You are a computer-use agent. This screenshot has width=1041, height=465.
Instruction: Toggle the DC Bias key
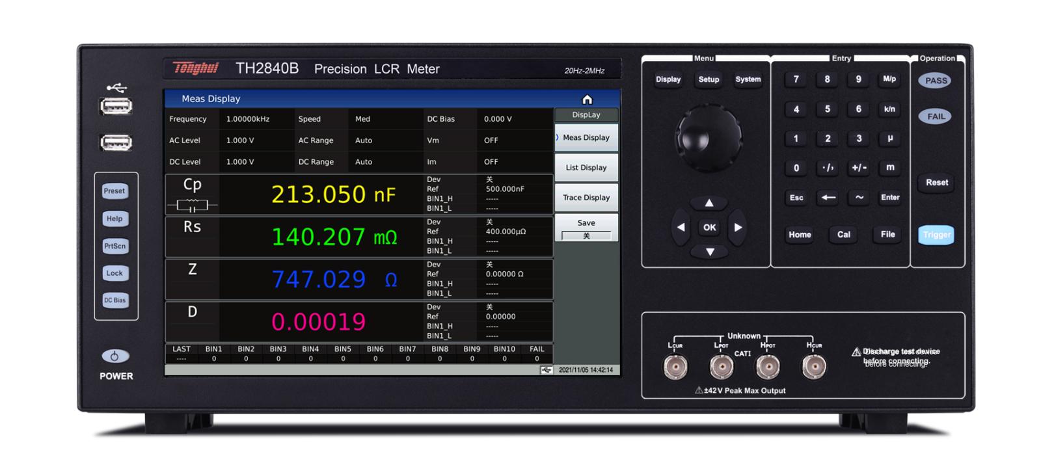(x=115, y=300)
